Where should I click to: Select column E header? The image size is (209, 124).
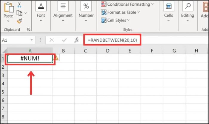(130, 51)
